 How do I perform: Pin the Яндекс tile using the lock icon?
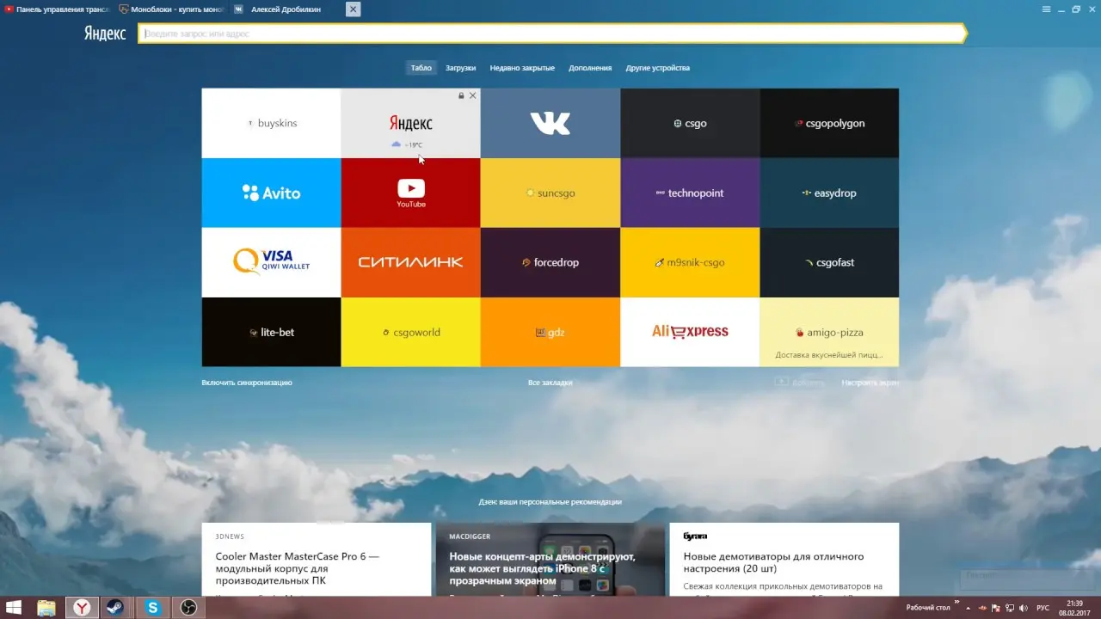(x=461, y=95)
